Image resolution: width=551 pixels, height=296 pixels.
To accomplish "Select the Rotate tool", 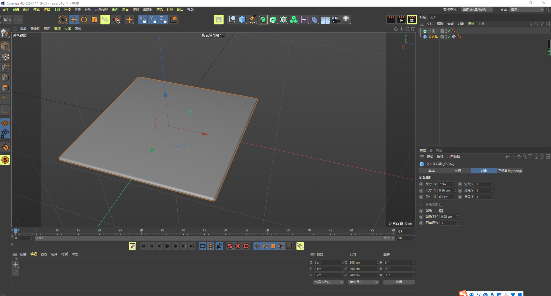I will [84, 19].
